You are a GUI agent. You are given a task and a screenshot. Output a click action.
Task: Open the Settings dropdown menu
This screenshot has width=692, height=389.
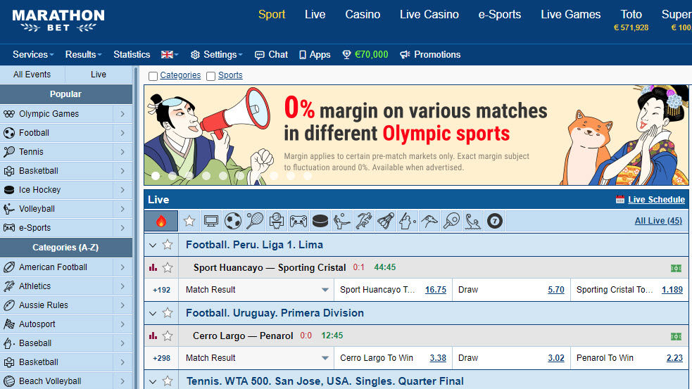tap(216, 55)
